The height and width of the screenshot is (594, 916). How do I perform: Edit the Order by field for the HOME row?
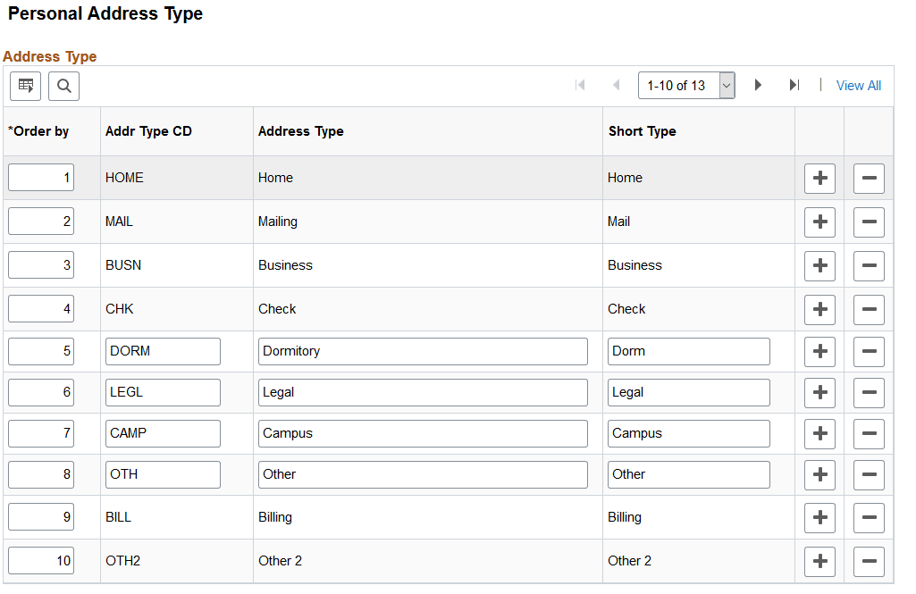point(40,177)
